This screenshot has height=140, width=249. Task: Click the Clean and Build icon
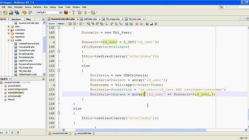79,12
